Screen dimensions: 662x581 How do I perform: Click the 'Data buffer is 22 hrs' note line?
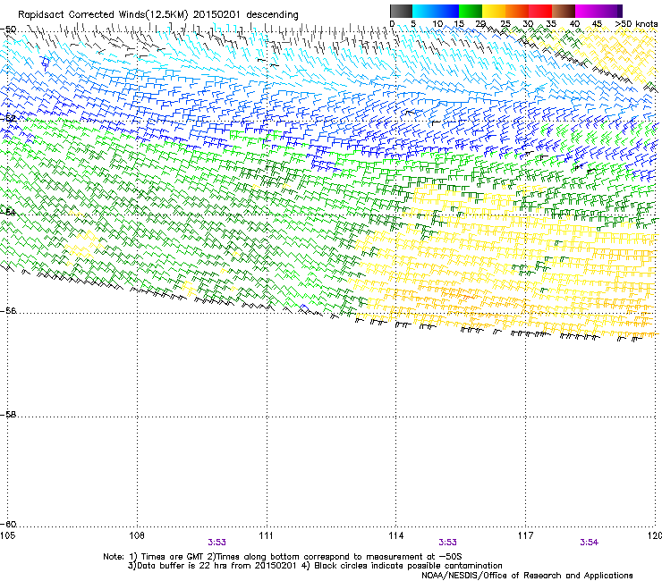click(315, 566)
